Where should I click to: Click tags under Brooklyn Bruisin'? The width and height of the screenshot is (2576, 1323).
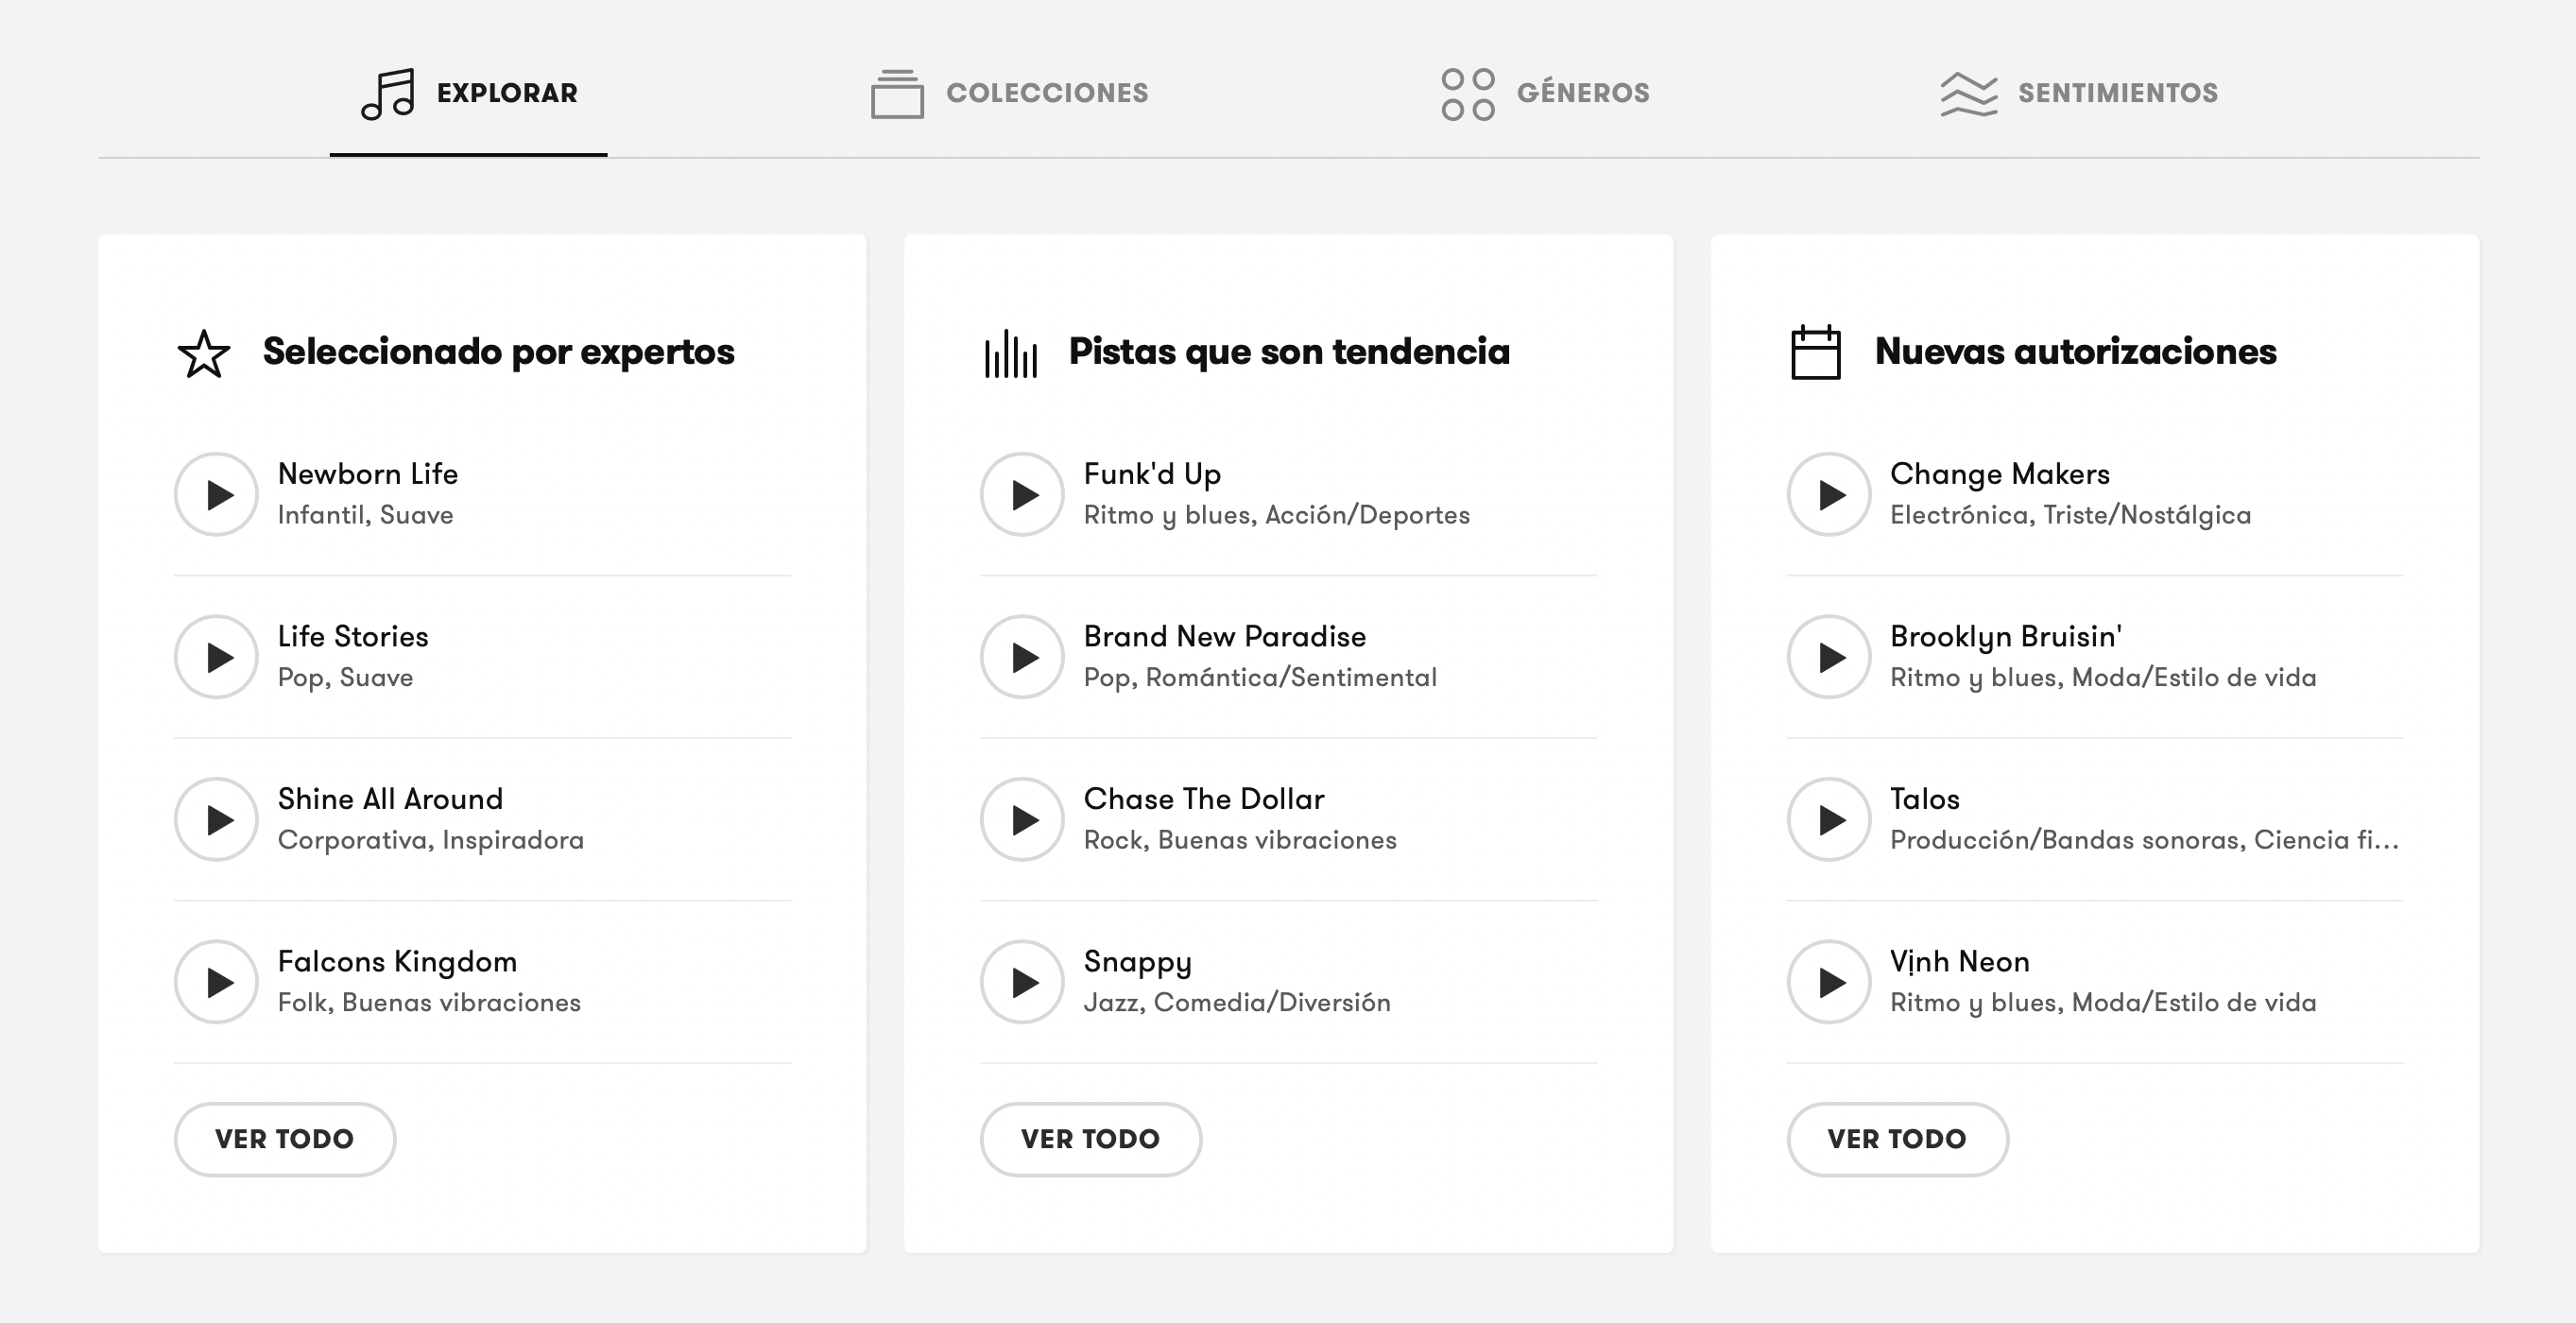pyautogui.click(x=2103, y=678)
